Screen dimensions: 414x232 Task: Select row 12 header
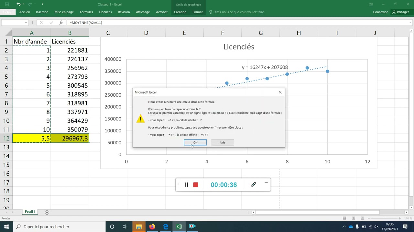(6, 138)
